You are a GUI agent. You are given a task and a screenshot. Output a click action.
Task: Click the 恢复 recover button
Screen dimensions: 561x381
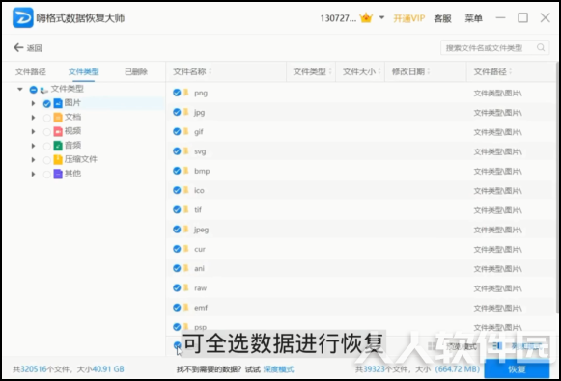tap(517, 368)
